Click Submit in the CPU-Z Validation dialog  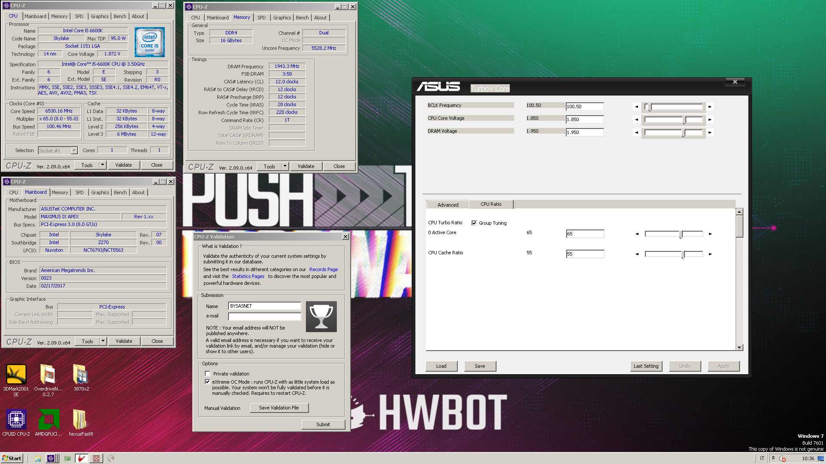coord(323,424)
